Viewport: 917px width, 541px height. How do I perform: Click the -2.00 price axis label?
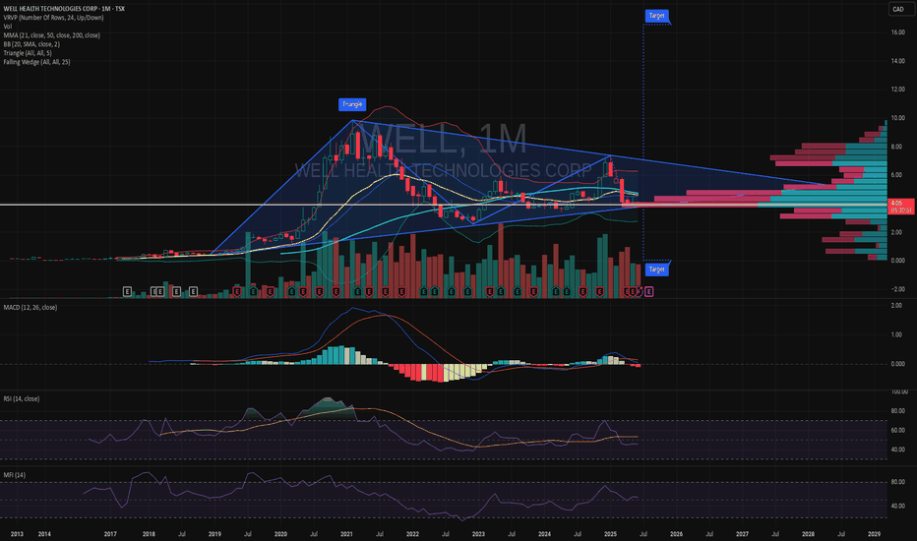[897, 289]
